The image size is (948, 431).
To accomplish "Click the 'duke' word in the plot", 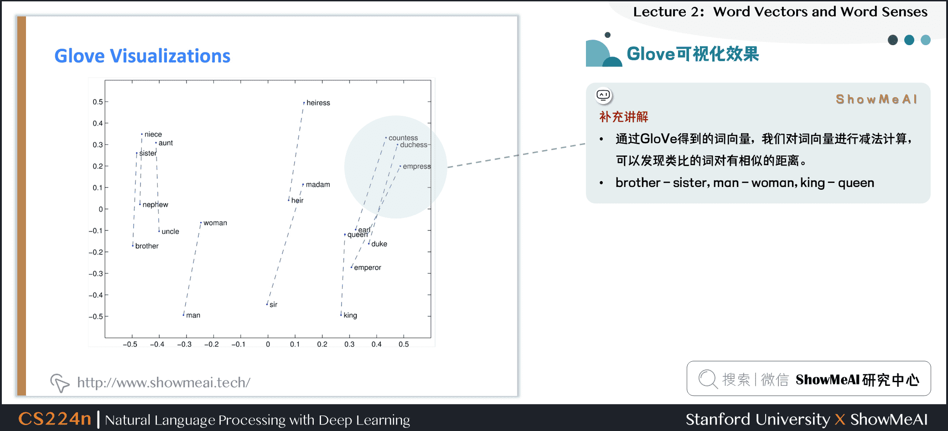I will (x=379, y=244).
